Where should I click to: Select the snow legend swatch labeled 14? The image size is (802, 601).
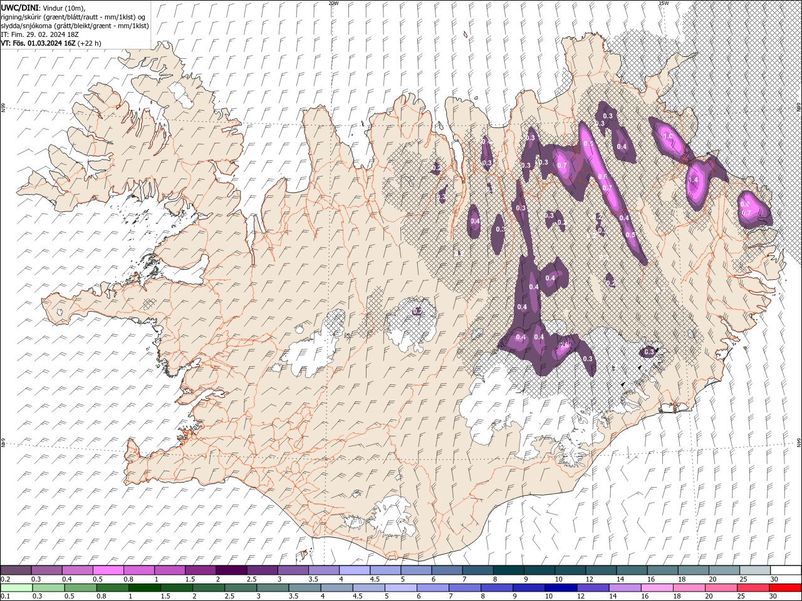[632, 570]
